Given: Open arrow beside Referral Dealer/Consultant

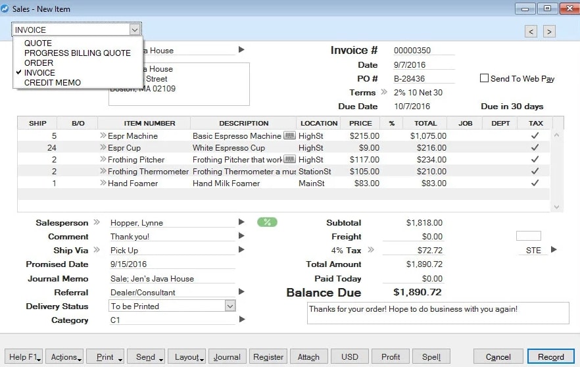Looking at the screenshot, I should (241, 291).
